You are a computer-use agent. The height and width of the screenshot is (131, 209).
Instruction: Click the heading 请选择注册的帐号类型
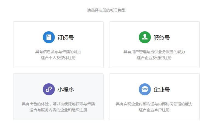pos(106,10)
